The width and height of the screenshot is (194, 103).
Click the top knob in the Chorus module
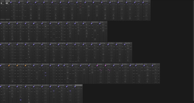[x=70, y=24]
